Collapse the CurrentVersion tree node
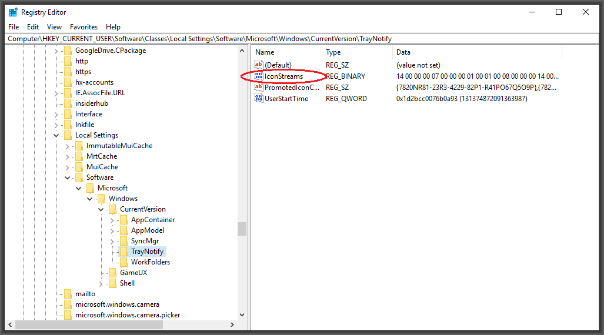Image resolution: width=604 pixels, height=335 pixels. click(101, 209)
